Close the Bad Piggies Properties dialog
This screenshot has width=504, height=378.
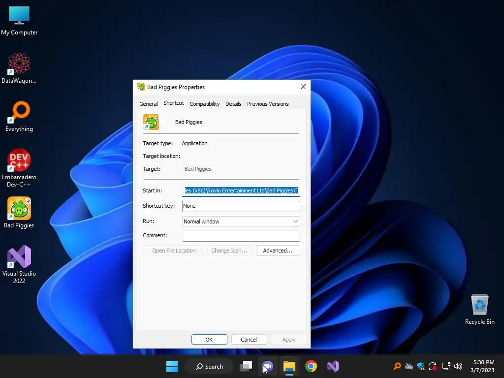pyautogui.click(x=303, y=87)
